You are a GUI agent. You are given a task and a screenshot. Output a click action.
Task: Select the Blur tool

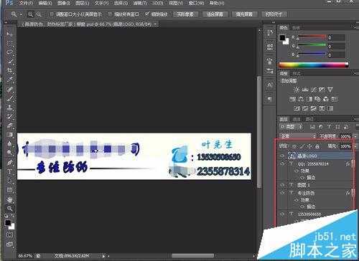coord(9,143)
